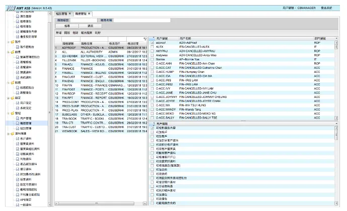Uncheck the adproof user checkbox

point(152,43)
